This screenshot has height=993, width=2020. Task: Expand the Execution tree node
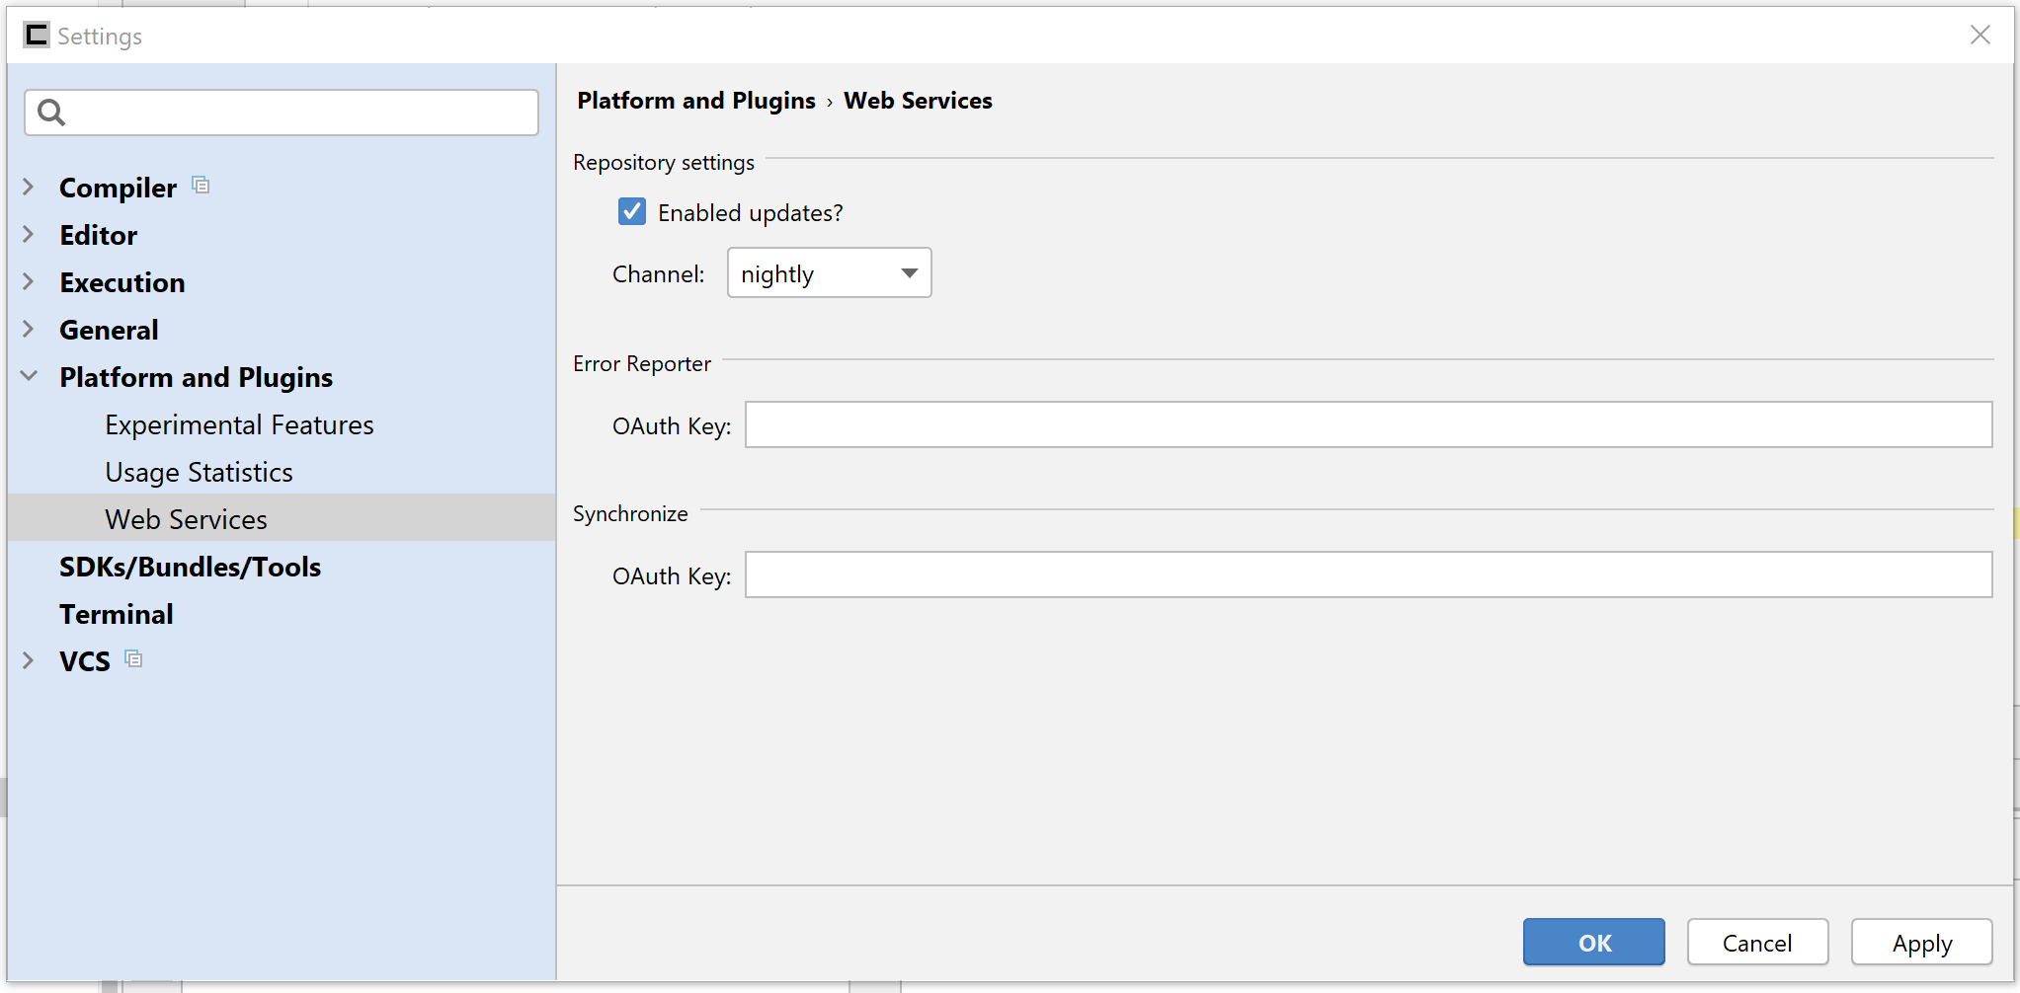coord(29,281)
